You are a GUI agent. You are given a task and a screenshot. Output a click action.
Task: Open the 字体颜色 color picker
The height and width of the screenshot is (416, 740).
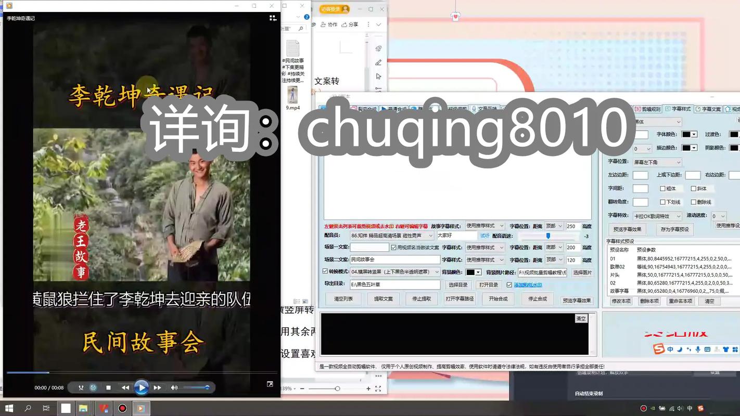coord(690,134)
